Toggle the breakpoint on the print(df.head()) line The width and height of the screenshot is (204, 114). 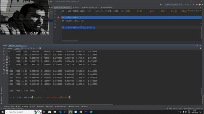(58, 17)
